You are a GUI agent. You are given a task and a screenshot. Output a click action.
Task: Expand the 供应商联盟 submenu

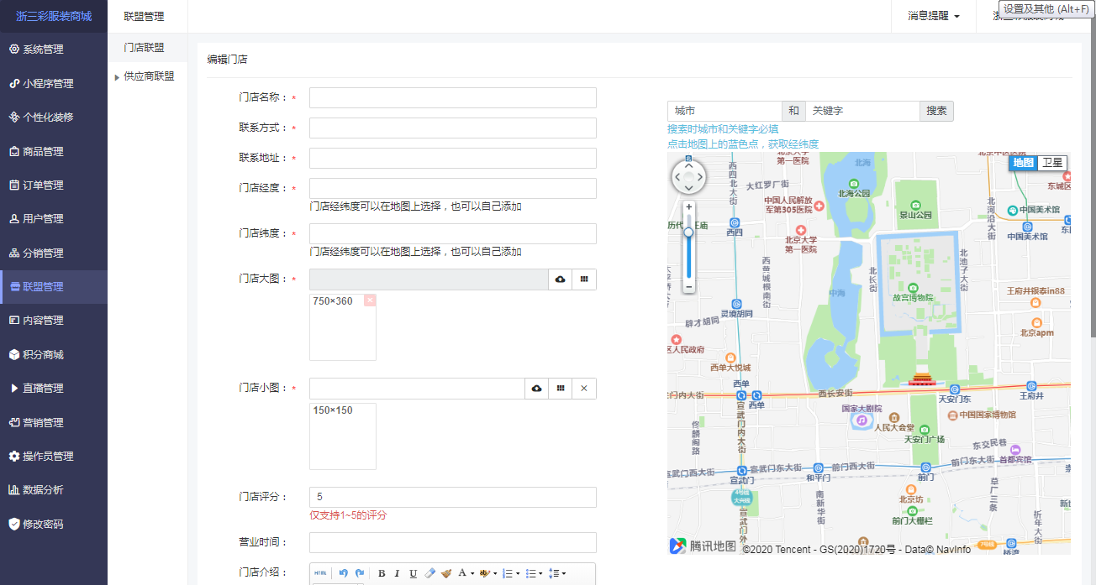(147, 76)
